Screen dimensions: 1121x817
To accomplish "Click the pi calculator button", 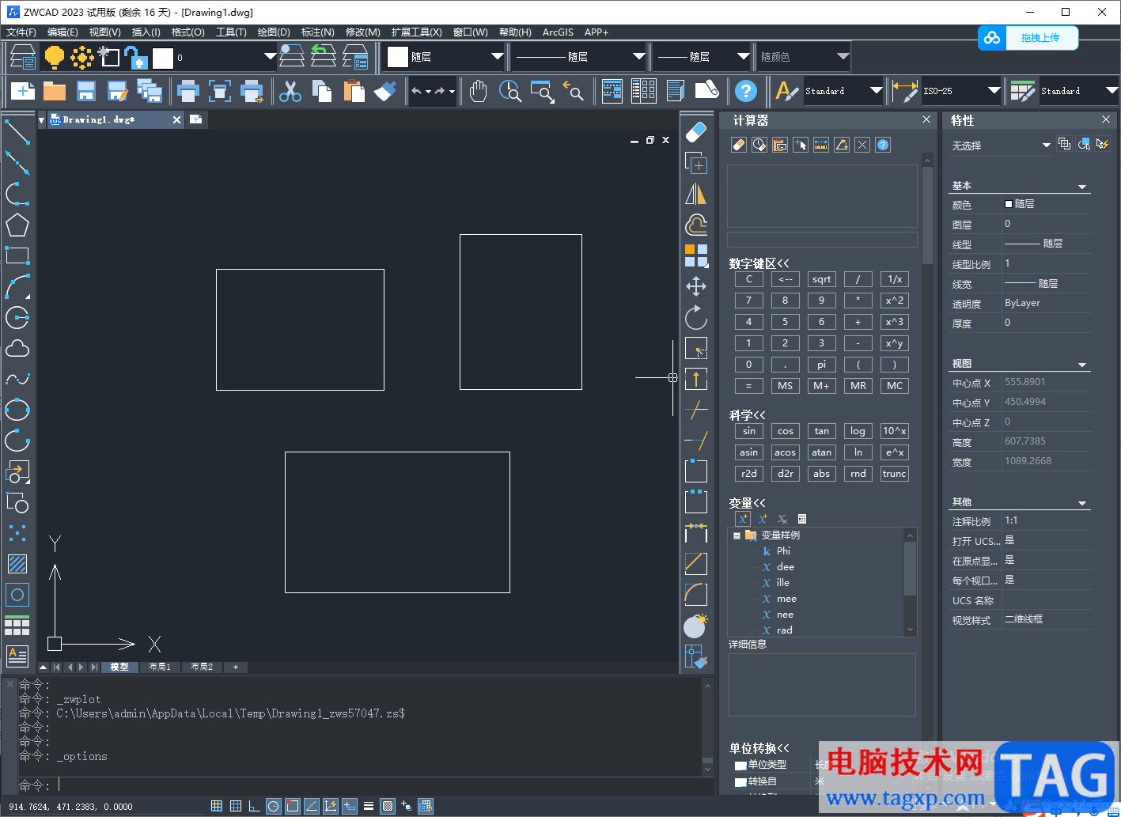I will coord(822,365).
